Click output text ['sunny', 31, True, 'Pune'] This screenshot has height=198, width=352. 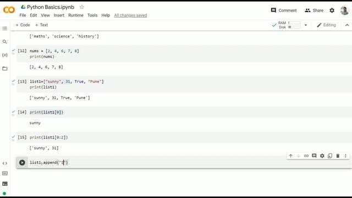tap(59, 98)
